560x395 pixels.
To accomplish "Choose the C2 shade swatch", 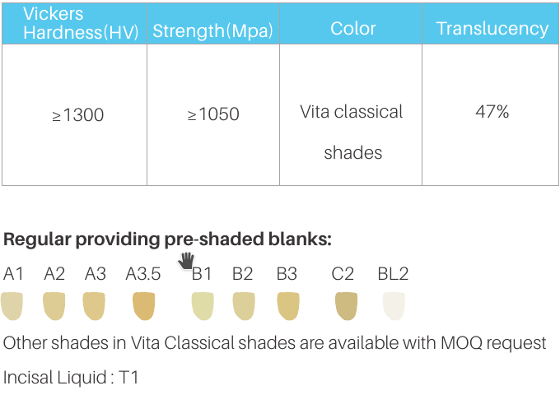I will point(346,306).
